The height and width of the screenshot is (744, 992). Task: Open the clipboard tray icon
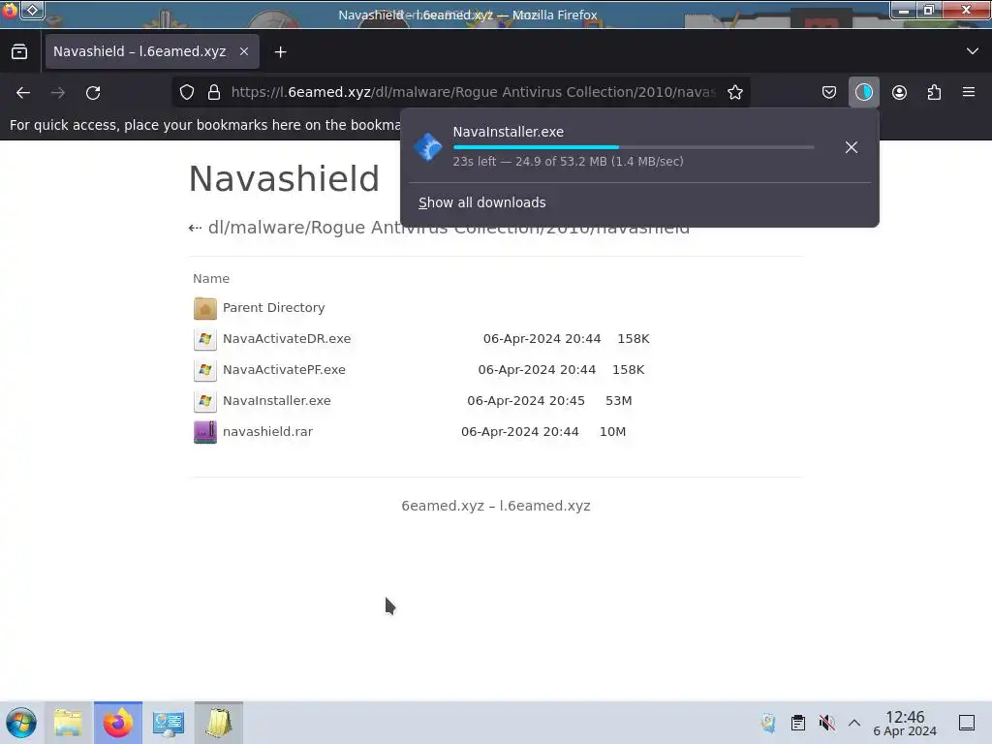(x=798, y=723)
